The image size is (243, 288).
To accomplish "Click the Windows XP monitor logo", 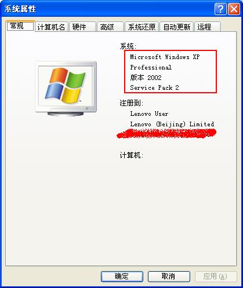I will [66, 89].
